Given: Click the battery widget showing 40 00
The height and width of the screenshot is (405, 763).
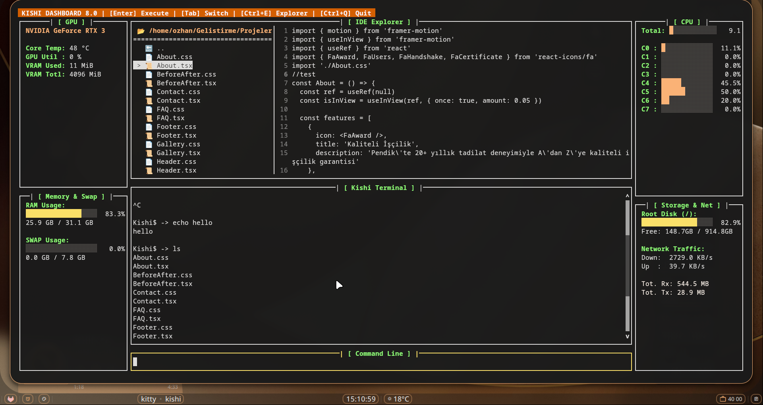Looking at the screenshot, I should coord(731,399).
